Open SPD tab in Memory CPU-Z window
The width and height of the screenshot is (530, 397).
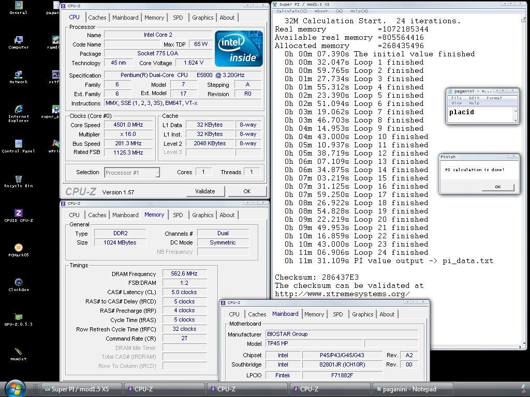178,215
